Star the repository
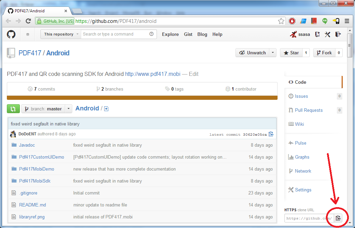 tap(291, 53)
